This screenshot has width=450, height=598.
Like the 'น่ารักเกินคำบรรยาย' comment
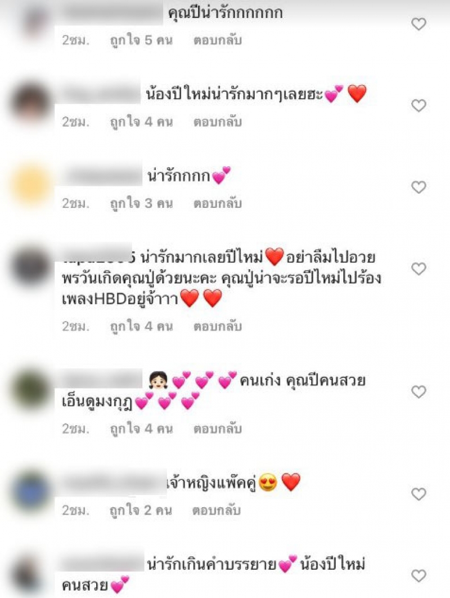pyautogui.click(x=418, y=575)
